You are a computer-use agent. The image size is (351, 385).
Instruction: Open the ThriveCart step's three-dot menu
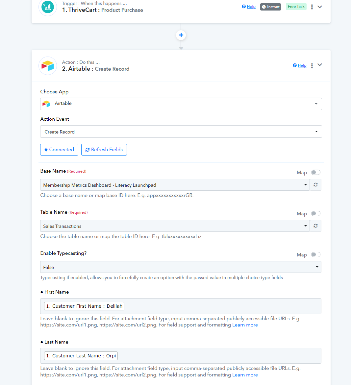coord(312,7)
